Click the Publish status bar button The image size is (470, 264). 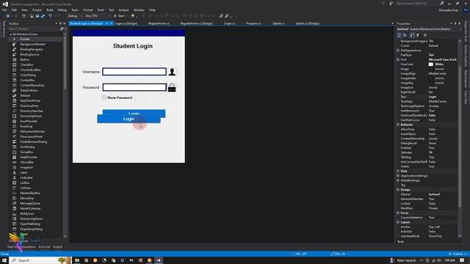tap(458, 254)
